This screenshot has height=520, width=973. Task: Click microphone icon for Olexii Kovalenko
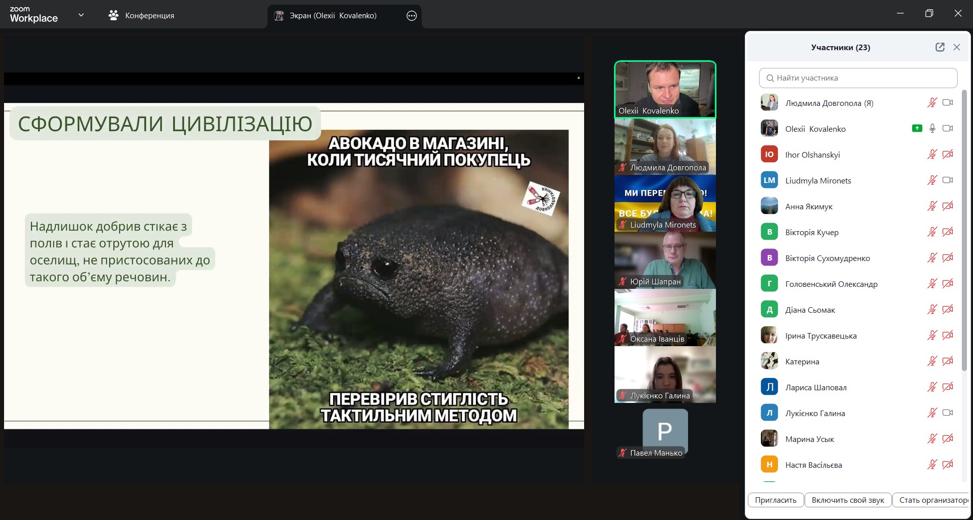(x=932, y=129)
